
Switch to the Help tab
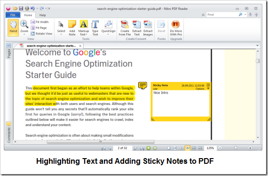point(43,15)
